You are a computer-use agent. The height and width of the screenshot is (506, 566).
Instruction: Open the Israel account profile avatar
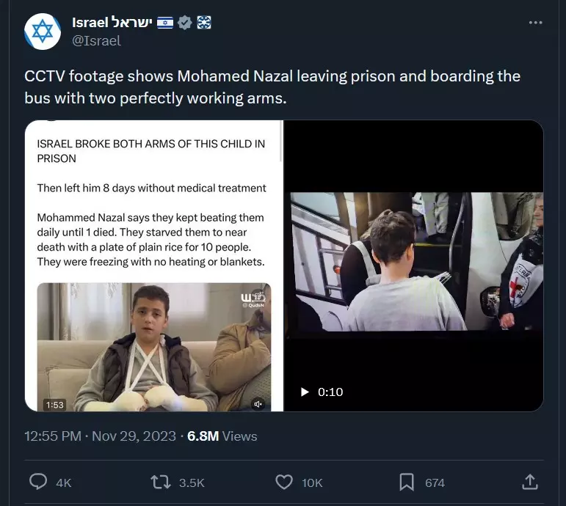(43, 32)
